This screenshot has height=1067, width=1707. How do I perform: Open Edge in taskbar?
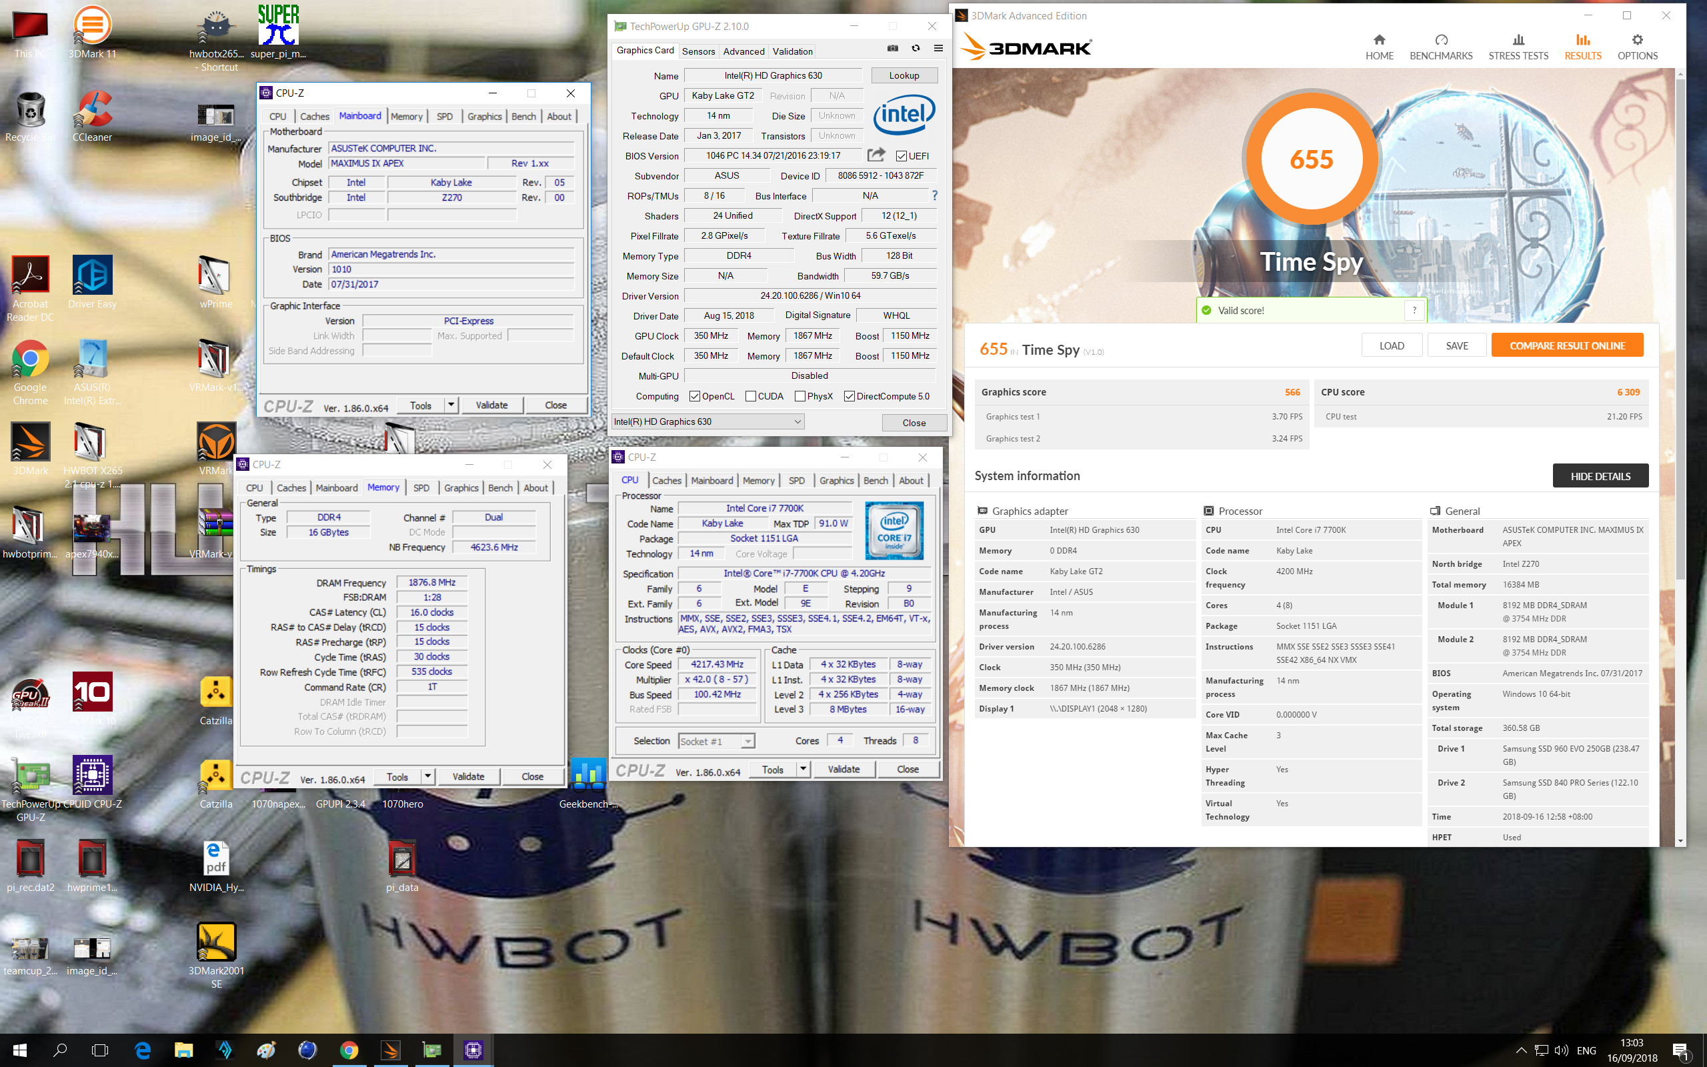[x=143, y=1050]
